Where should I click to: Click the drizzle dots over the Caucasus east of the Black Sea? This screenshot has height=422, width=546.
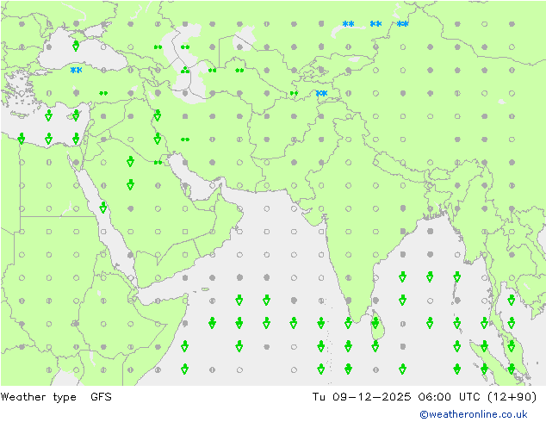pos(158,47)
